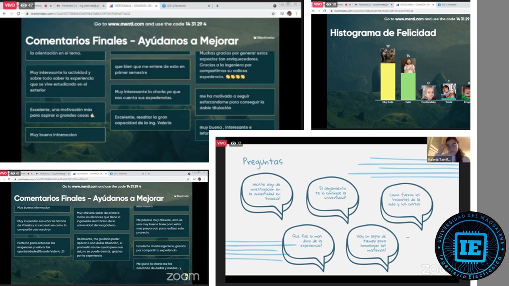Close the HISTOGRAMA tab in the 43-viewer window
Image resolution: width=509 pixels, height=286 pixels.
[x=105, y=174]
